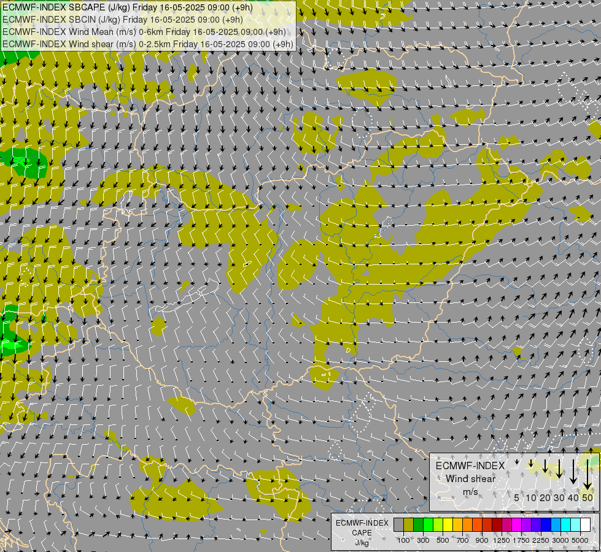Click the '50' value in shear legend
This screenshot has height=552, width=601.
click(x=587, y=497)
